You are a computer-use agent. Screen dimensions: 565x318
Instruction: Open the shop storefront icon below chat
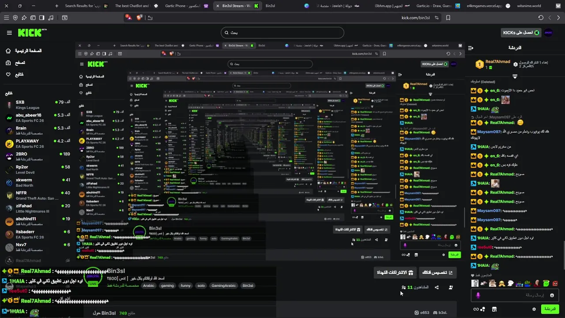coord(494,309)
